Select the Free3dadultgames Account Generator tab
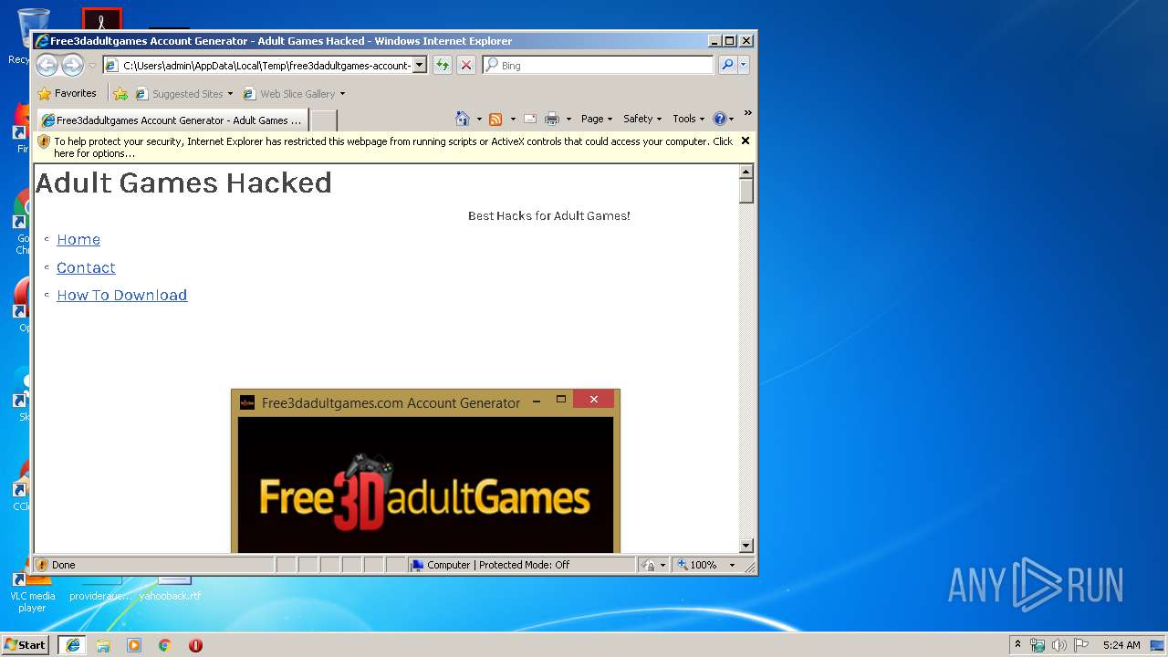 pyautogui.click(x=172, y=120)
